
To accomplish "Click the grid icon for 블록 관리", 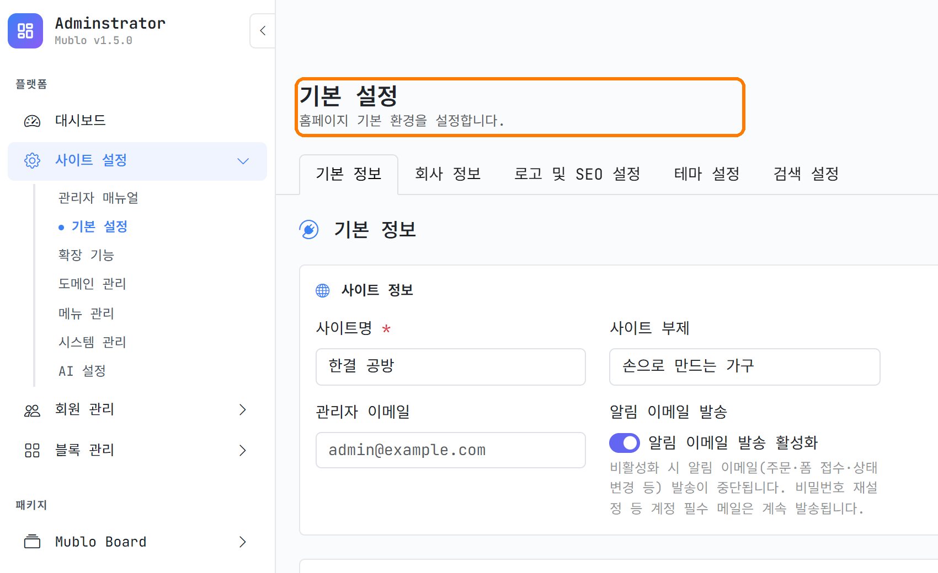I will (x=32, y=451).
